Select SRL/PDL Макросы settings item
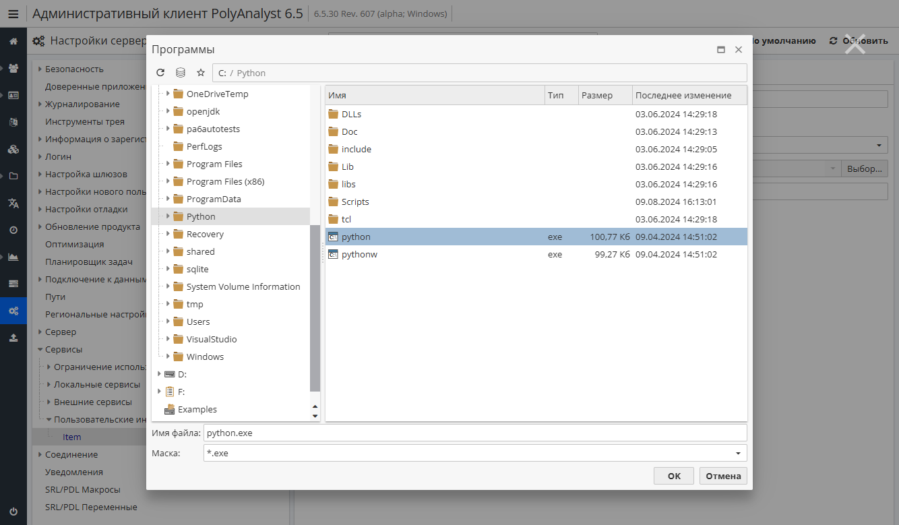The height and width of the screenshot is (525, 899). [x=83, y=489]
